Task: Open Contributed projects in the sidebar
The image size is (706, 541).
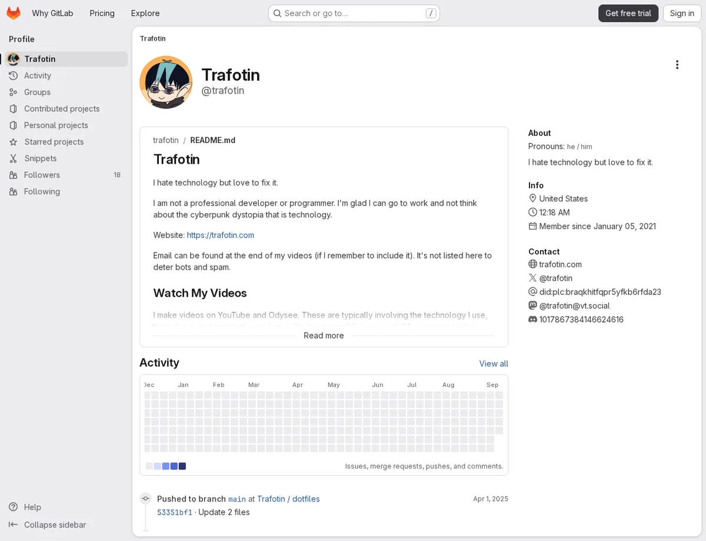Action: click(x=66, y=108)
